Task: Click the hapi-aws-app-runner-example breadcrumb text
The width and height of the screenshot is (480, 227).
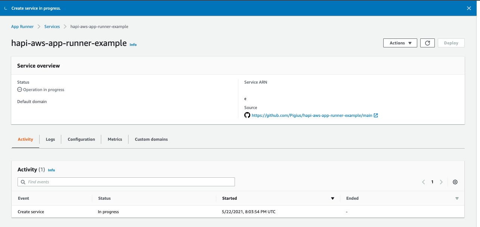Action: pos(99,27)
